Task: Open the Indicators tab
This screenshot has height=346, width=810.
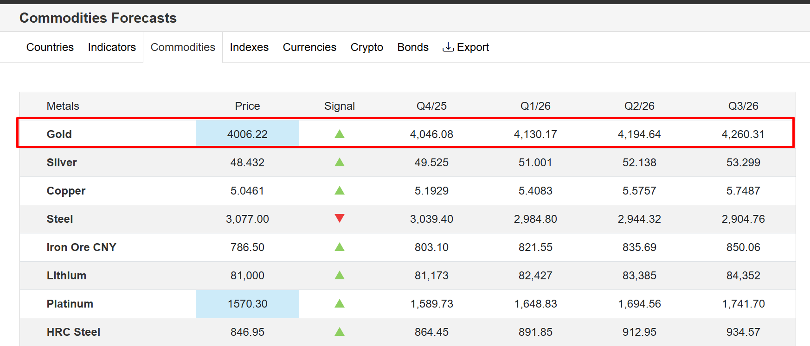Action: click(112, 47)
